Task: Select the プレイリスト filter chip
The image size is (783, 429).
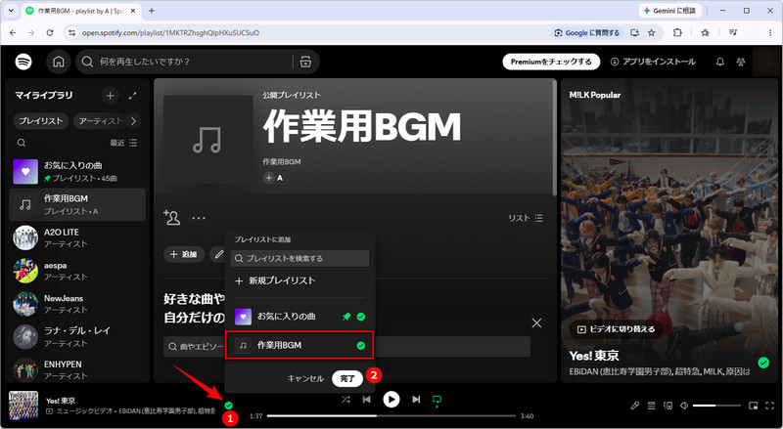Action: [41, 121]
